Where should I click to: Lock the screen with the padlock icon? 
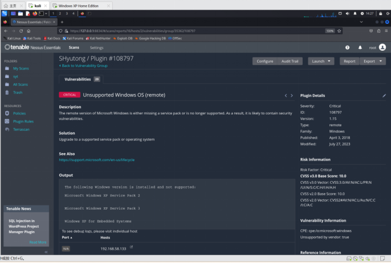coord(381,14)
